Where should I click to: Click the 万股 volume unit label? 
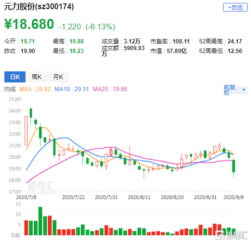pyautogui.click(x=15, y=235)
